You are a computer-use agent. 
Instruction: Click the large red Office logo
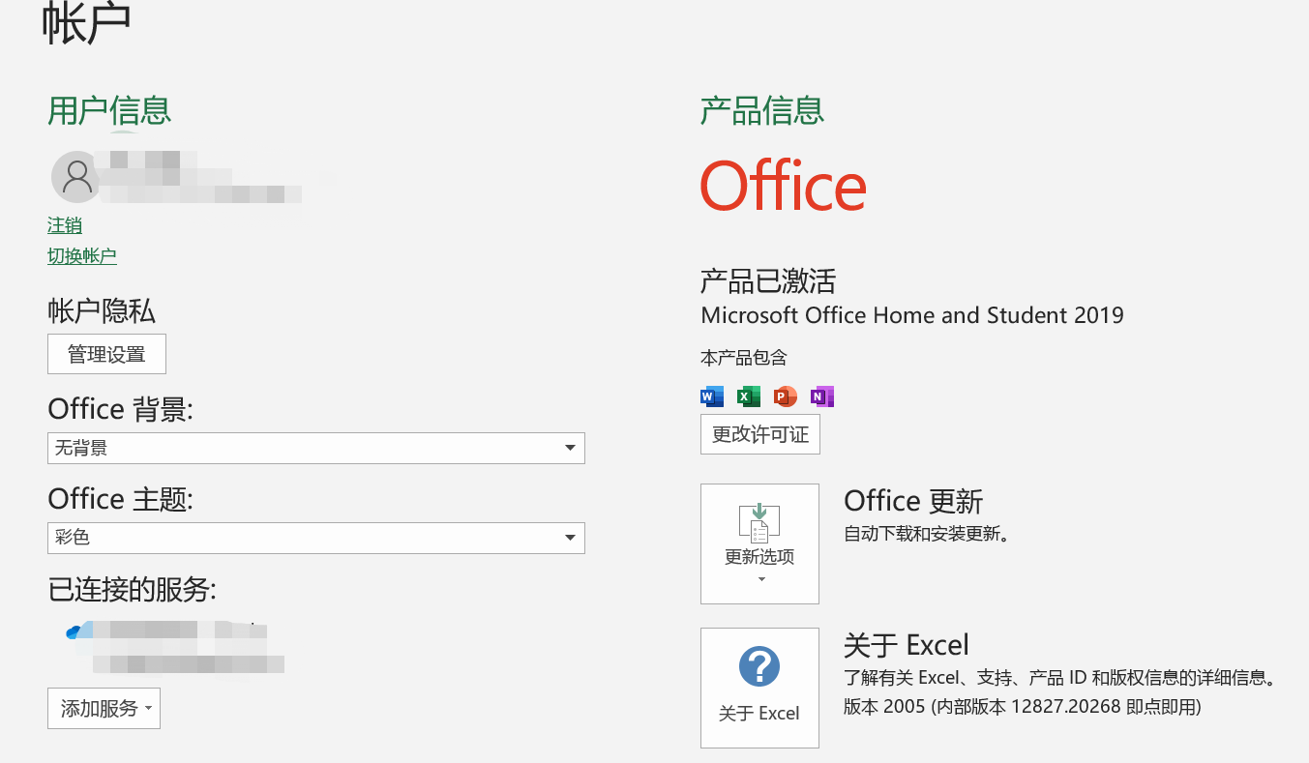click(784, 187)
